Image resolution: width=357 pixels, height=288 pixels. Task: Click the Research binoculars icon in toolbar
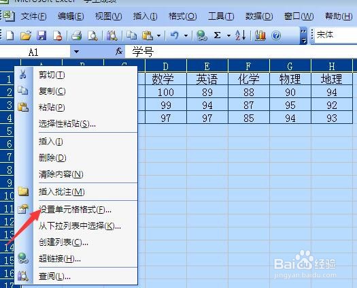112,35
